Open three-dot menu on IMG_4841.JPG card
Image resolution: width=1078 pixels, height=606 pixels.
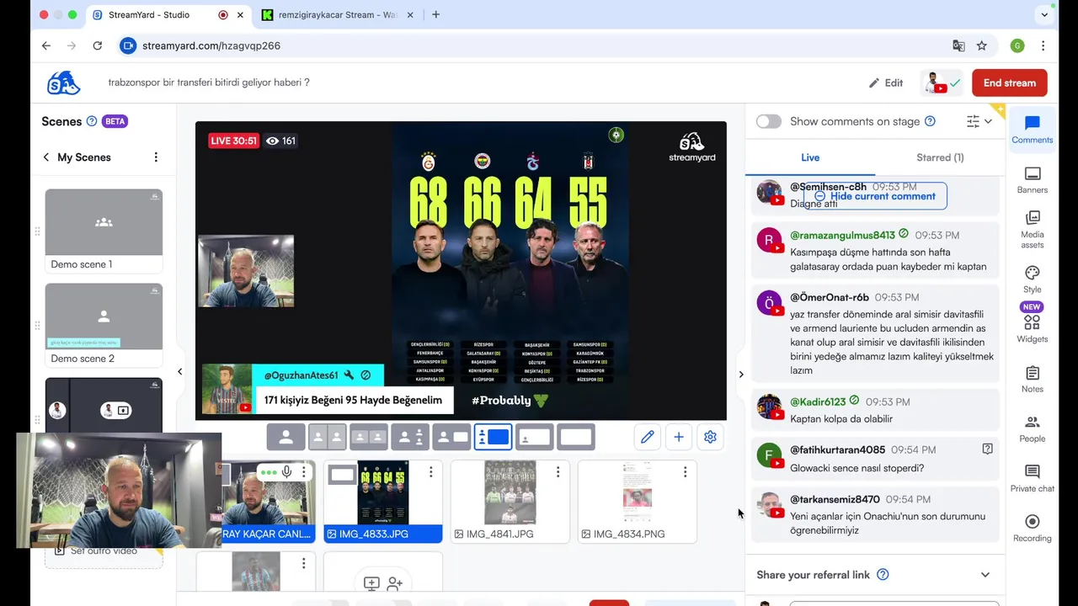click(558, 472)
